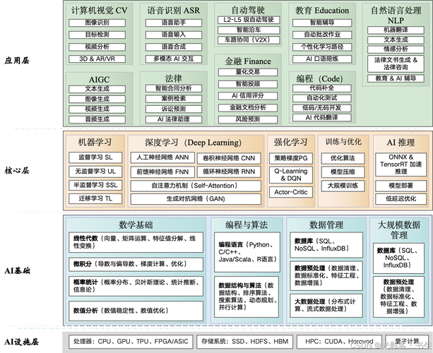This screenshot has width=433, height=353.
Task: Click the 自动化测试 box
Action: coord(322,98)
